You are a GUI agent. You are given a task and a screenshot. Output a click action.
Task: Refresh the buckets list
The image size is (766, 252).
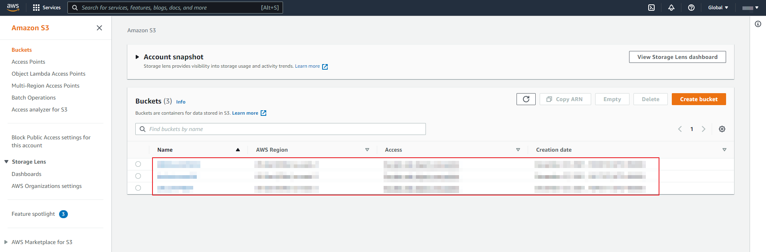pos(526,99)
